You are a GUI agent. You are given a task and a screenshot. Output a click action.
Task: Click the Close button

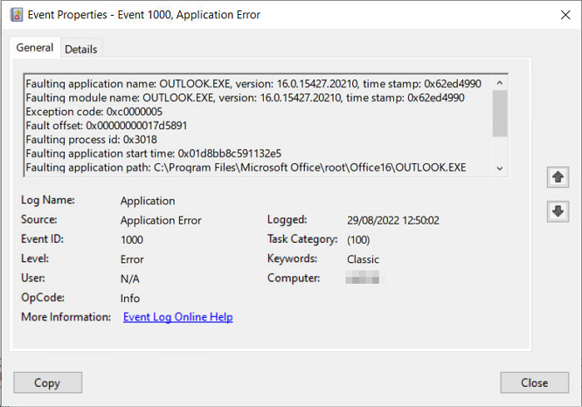coord(534,383)
